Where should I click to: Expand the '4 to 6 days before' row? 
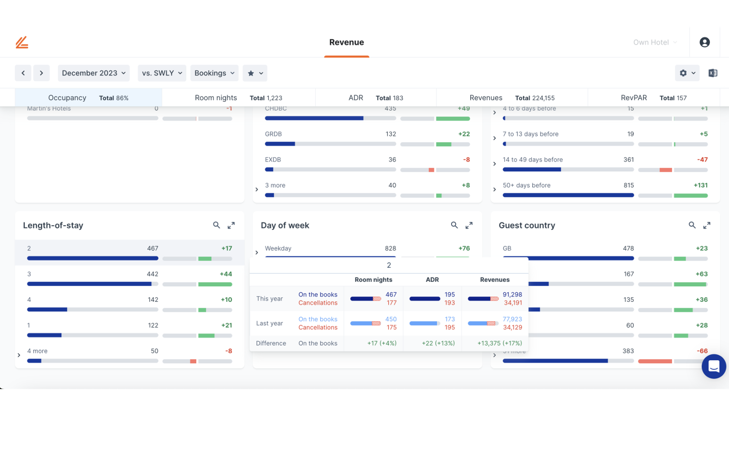coord(494,112)
